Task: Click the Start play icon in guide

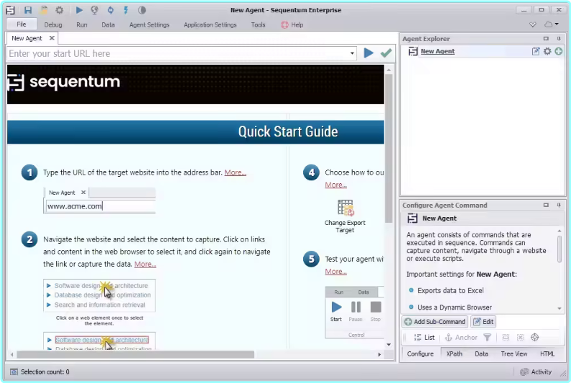Action: click(x=336, y=308)
